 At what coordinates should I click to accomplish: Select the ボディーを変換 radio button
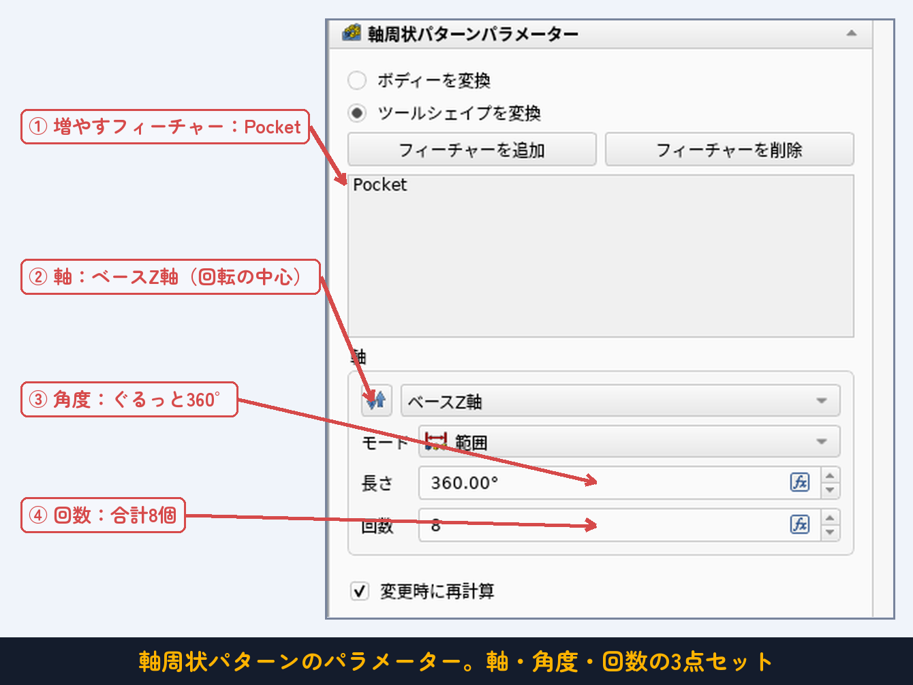point(357,80)
